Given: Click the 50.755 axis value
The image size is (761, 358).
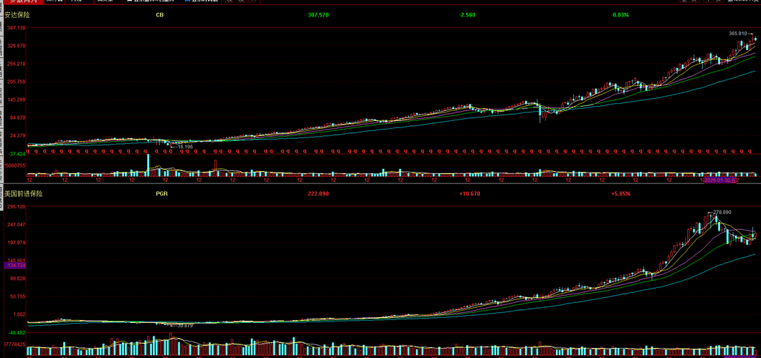Looking at the screenshot, I should pyautogui.click(x=17, y=296).
